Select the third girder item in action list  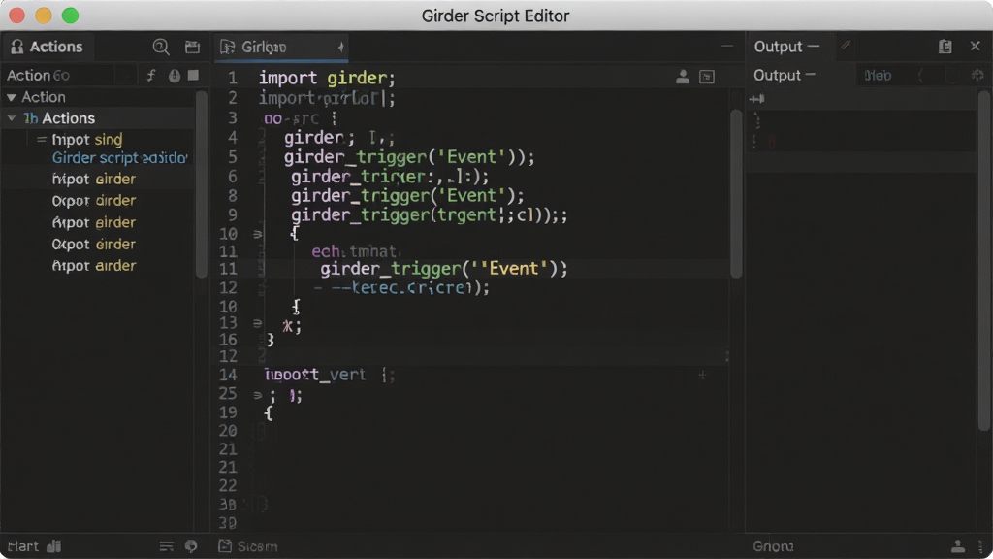point(94,222)
